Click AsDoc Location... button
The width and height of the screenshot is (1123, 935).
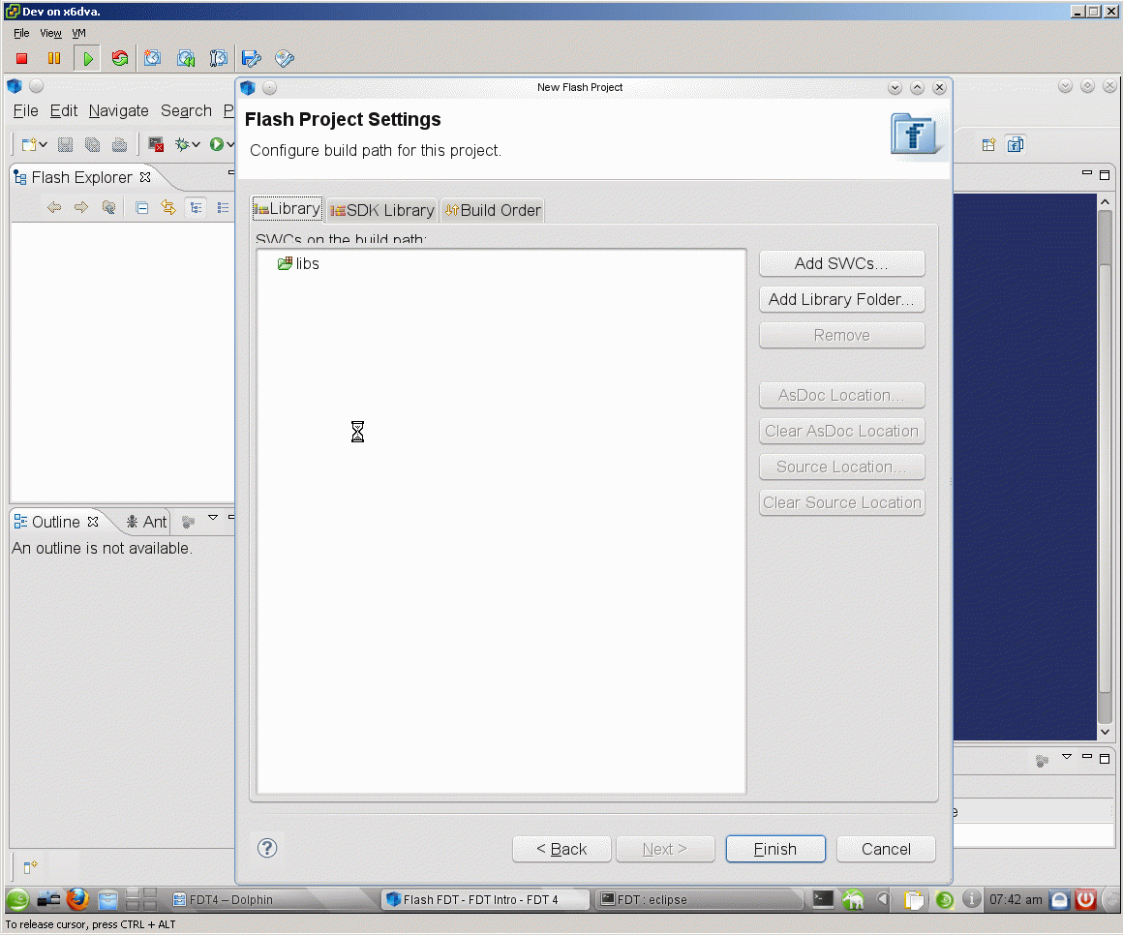click(841, 395)
